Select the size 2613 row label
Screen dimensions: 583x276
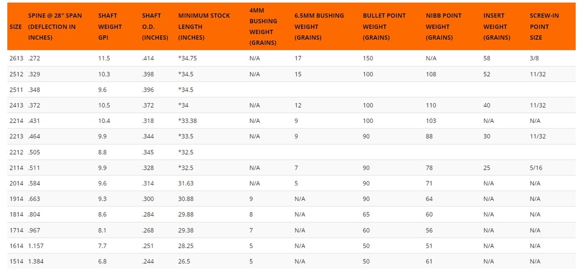tap(16, 59)
